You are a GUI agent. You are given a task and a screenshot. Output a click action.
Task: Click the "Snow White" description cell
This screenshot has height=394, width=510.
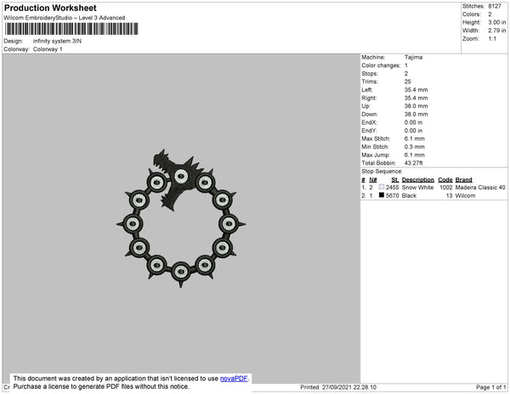pos(417,188)
